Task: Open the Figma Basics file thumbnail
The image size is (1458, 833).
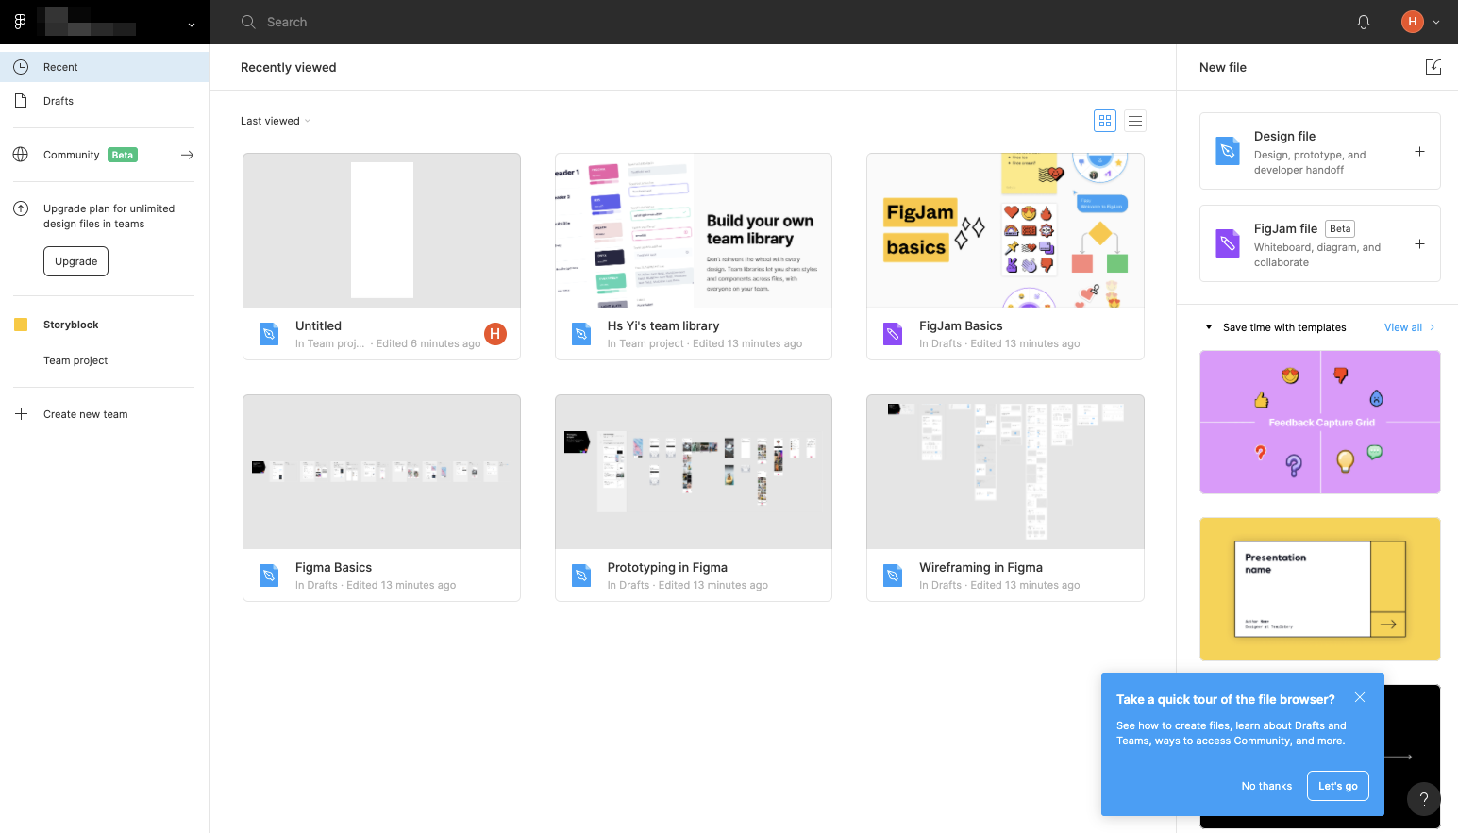Action: coord(381,472)
